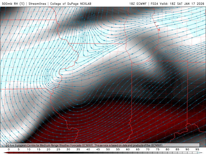Click legend value "70"
Viewport: 206px width, 154px height.
click(x=148, y=149)
